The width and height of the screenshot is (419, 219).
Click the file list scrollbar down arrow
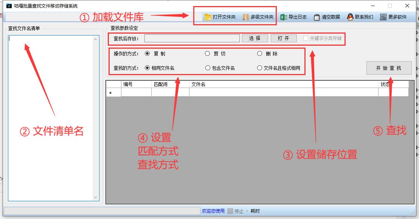(96, 197)
